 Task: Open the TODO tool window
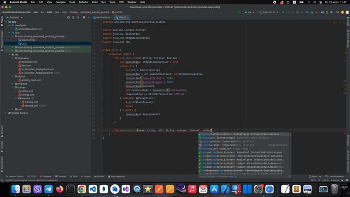[x=32, y=176]
